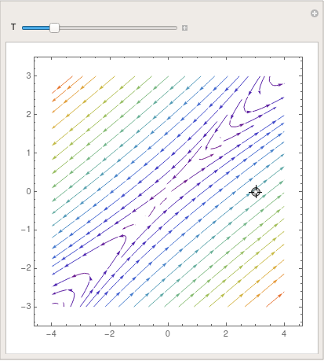
Task: Expand the T slider controls with plus button
Action: click(184, 28)
